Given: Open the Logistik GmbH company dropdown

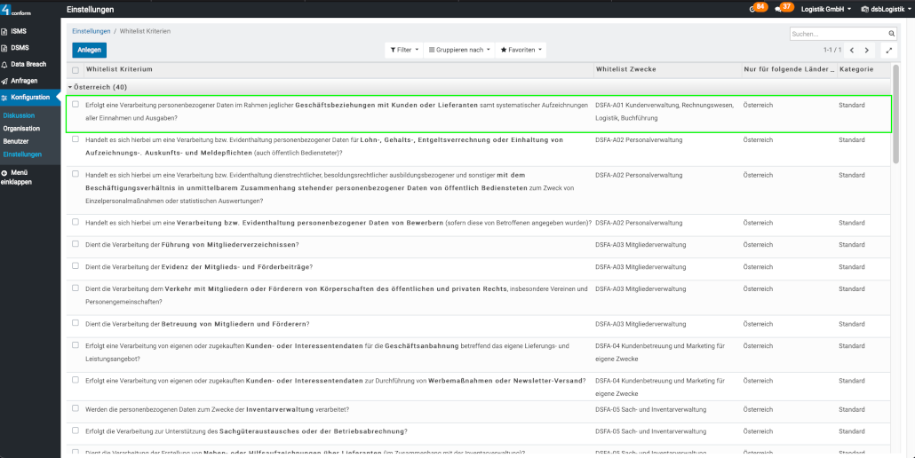Looking at the screenshot, I should click(824, 9).
